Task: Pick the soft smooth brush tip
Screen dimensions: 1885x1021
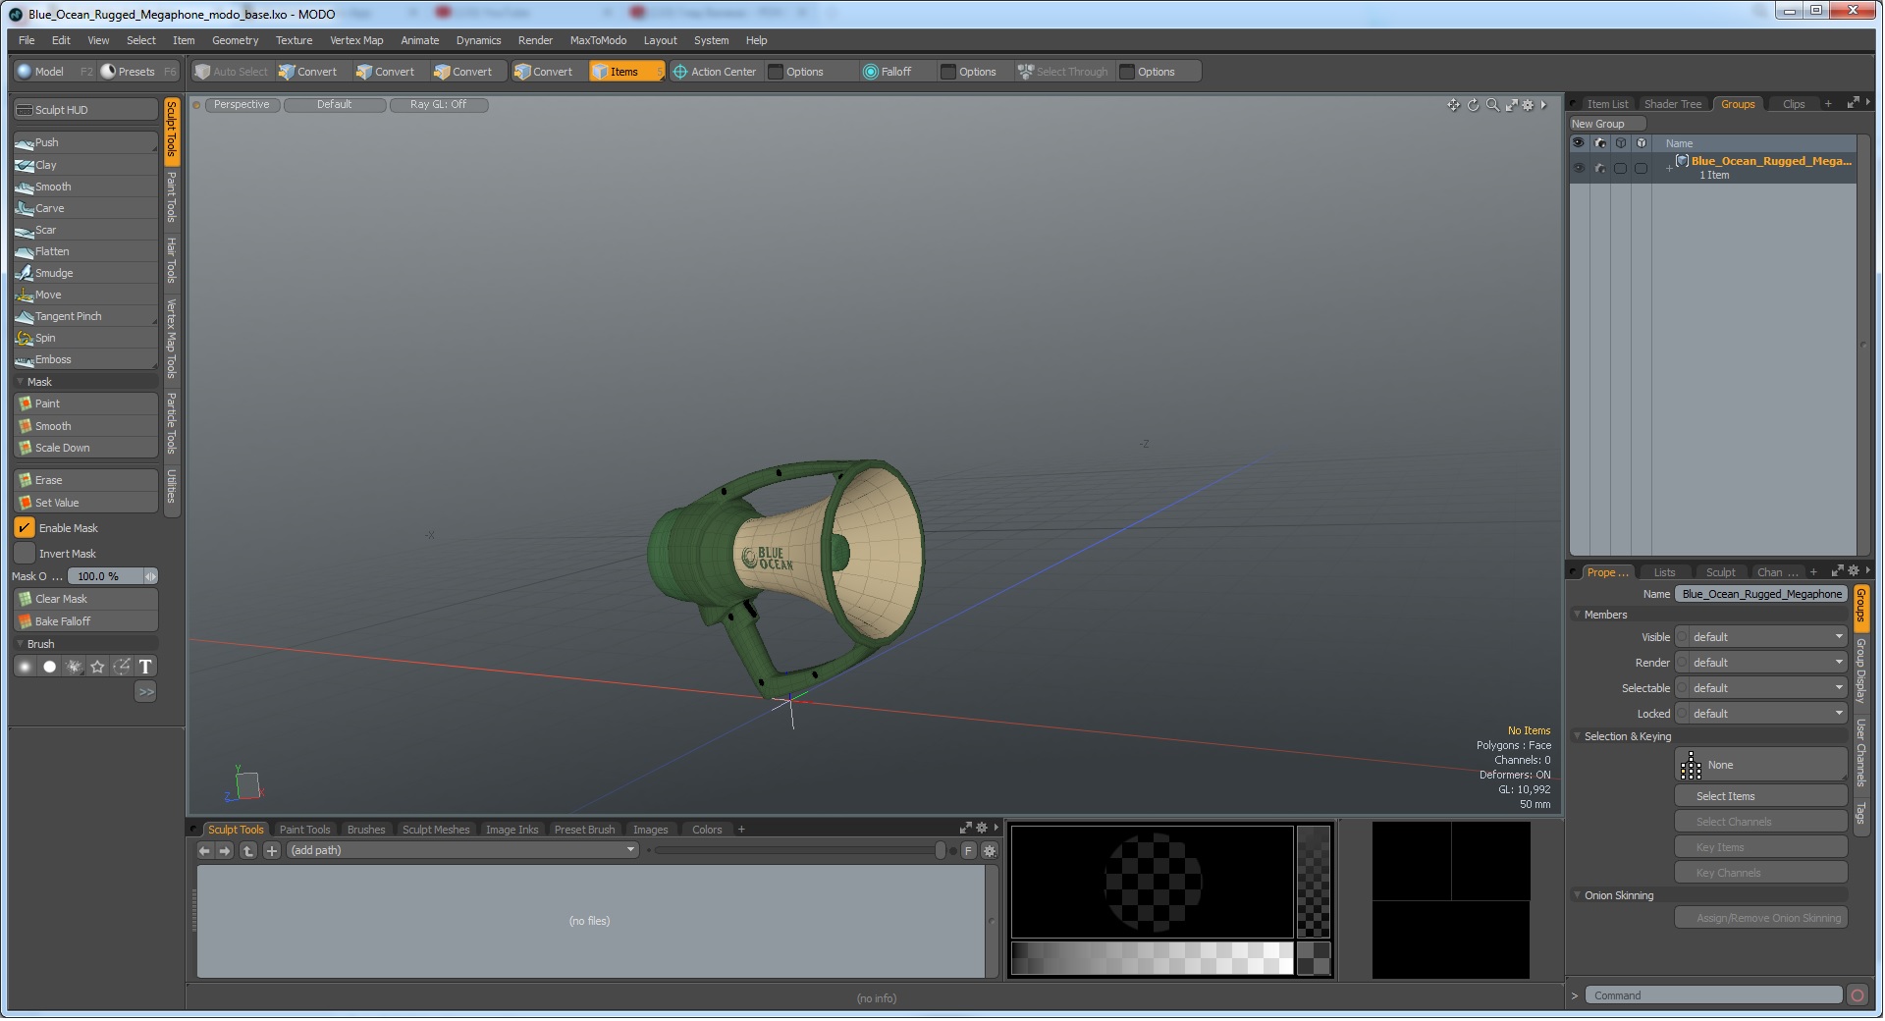Action: [26, 667]
